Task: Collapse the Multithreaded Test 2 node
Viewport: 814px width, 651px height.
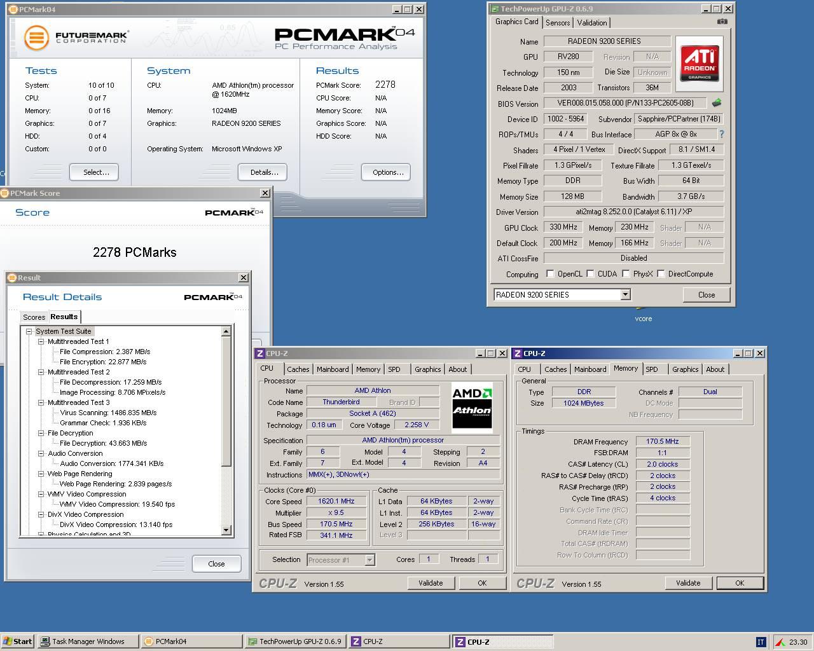Action: click(41, 372)
